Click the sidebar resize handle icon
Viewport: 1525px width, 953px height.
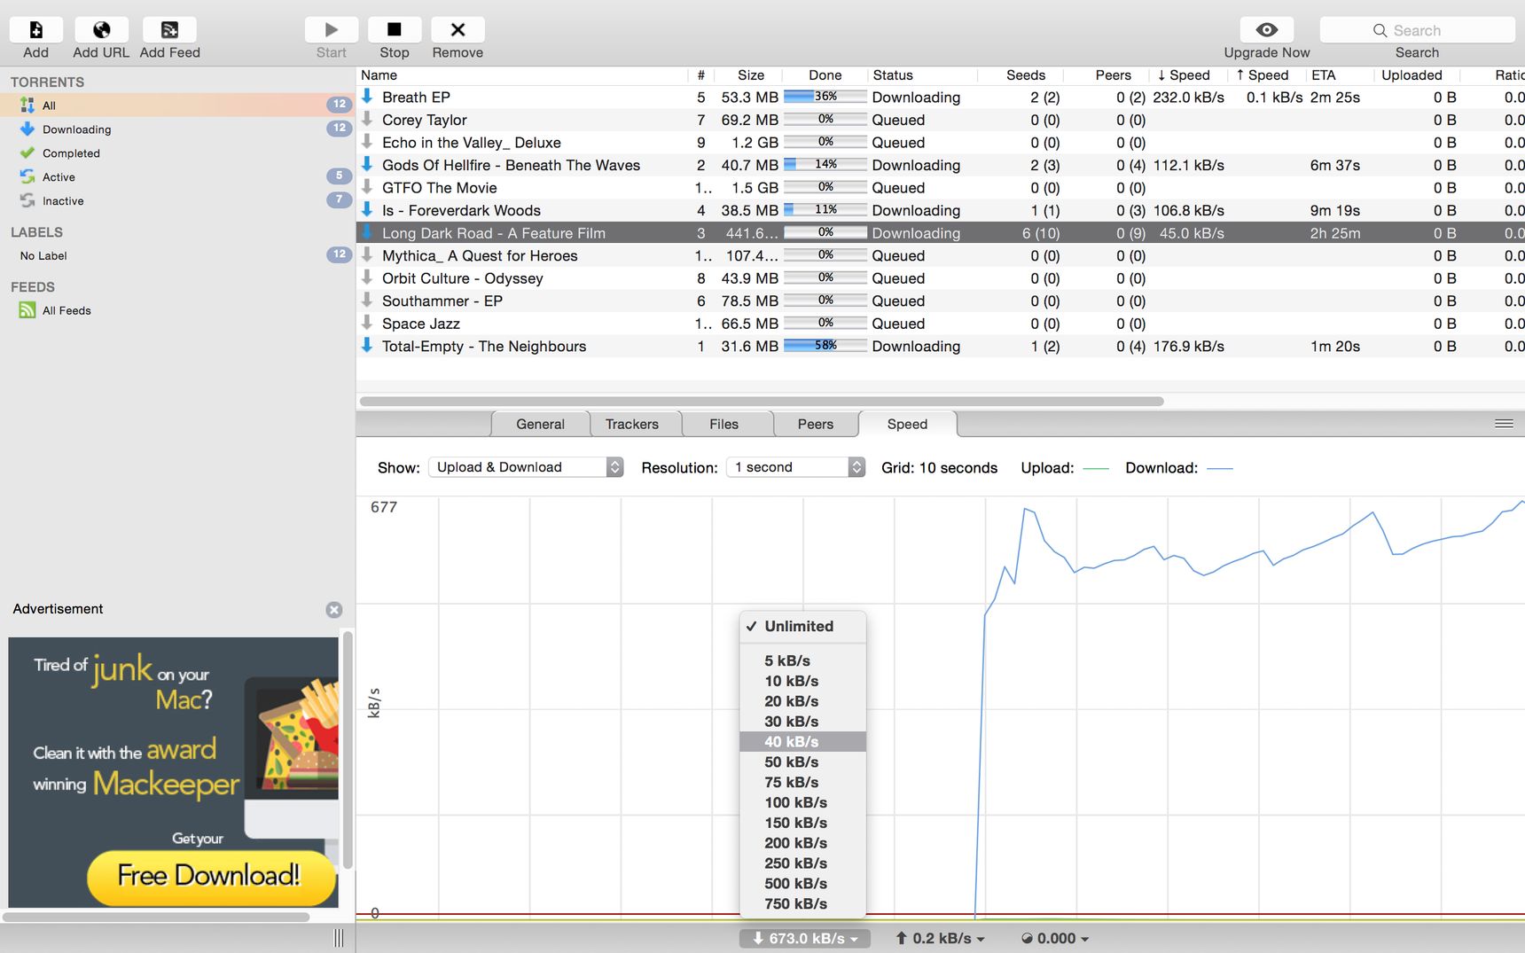point(339,938)
